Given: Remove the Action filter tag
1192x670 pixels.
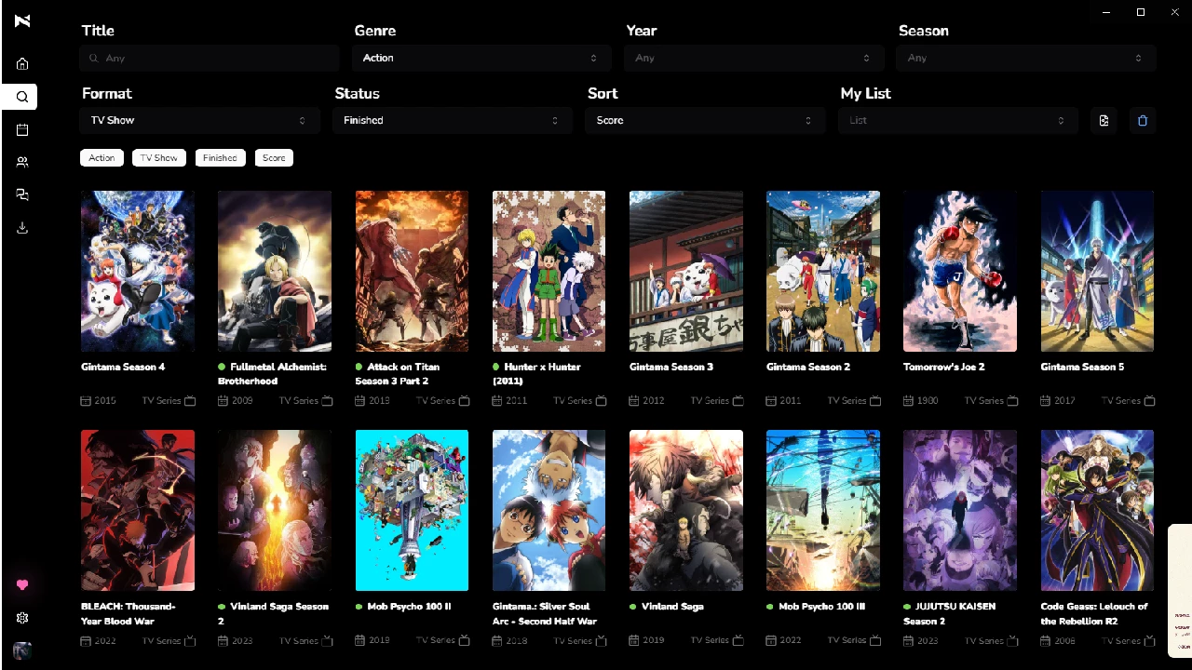Looking at the screenshot, I should pyautogui.click(x=102, y=158).
